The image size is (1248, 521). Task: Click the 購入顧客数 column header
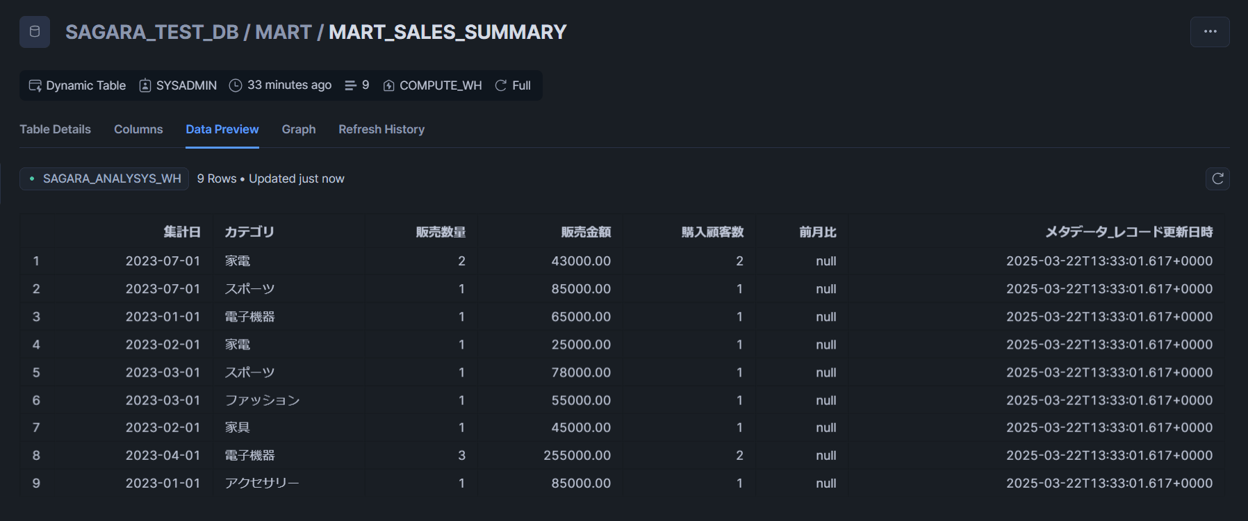[x=712, y=232]
